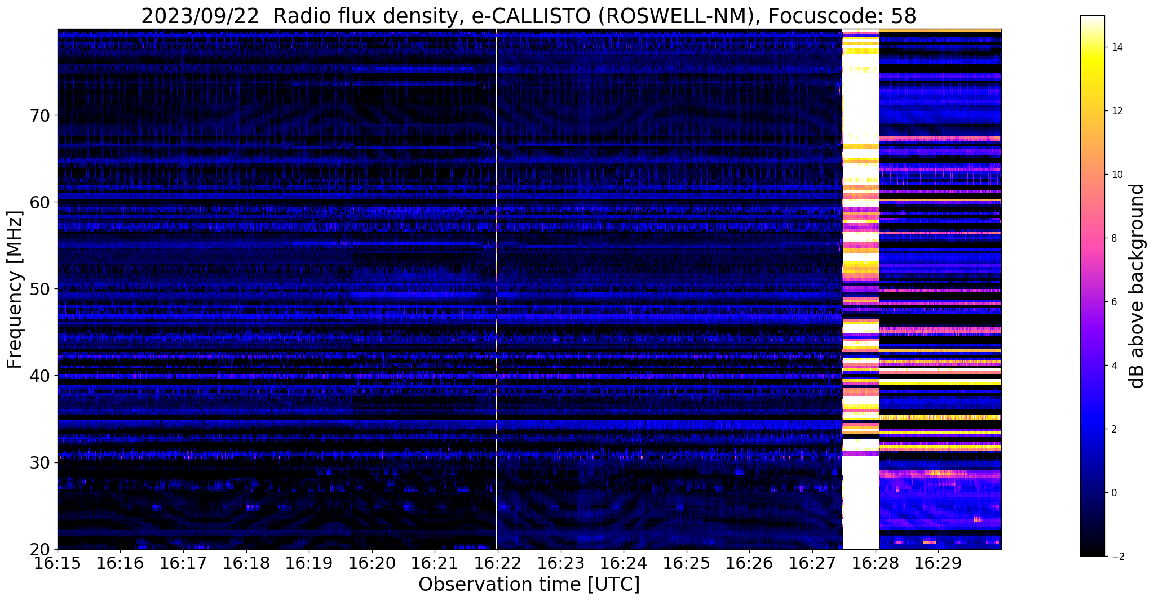Click the 70 MHz frequency tick label
The height and width of the screenshot is (601, 1154).
(39, 115)
